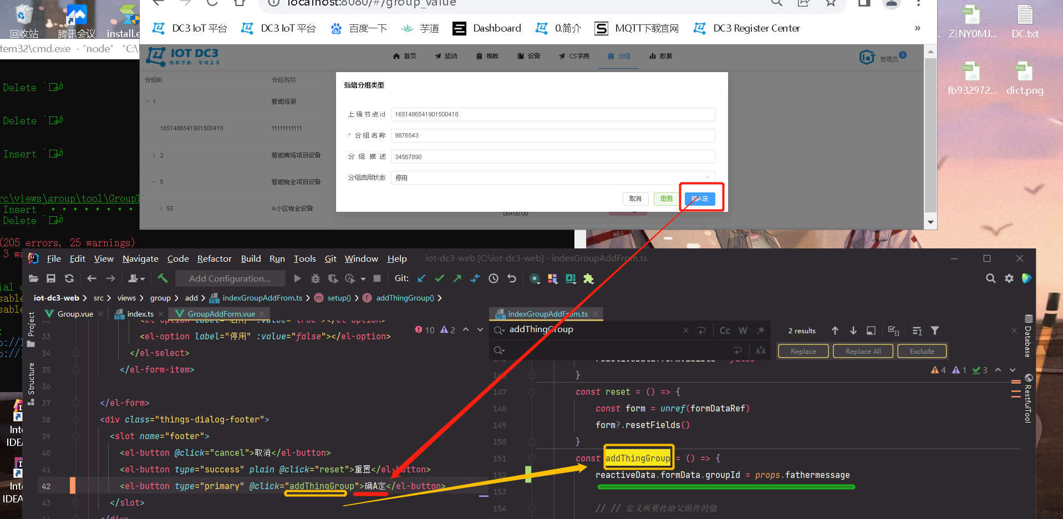The height and width of the screenshot is (519, 1063).
Task: Click 分组描述 input field with 34567890
Action: (553, 157)
